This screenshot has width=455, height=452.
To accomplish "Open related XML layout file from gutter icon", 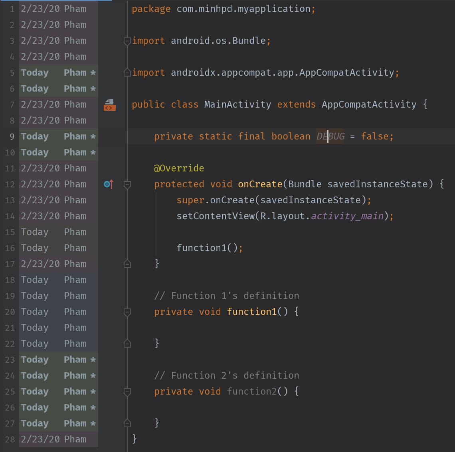I will (109, 104).
